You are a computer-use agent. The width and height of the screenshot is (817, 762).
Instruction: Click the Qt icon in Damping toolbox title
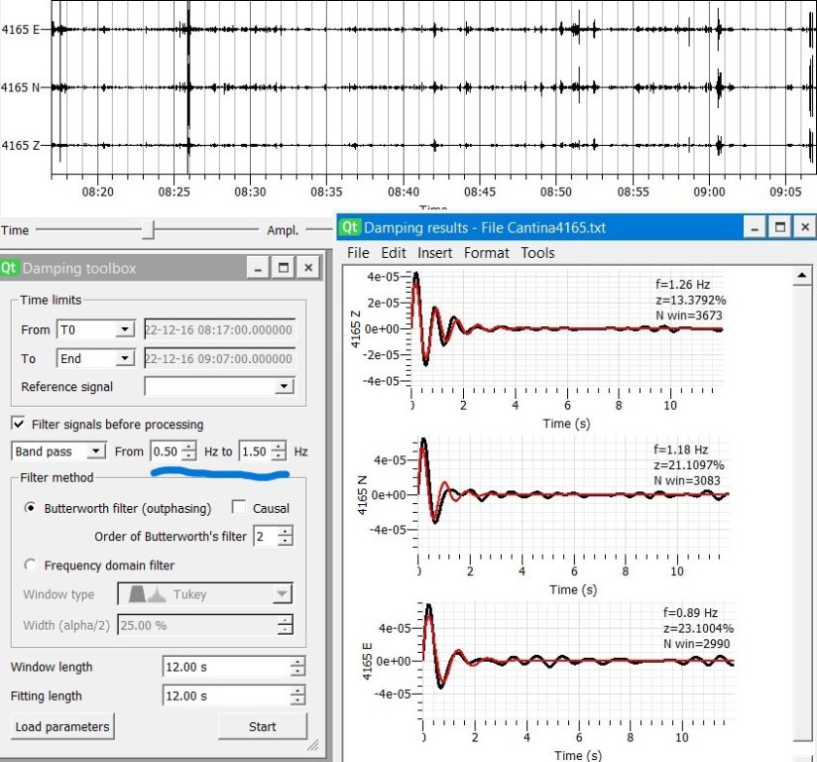(10, 268)
